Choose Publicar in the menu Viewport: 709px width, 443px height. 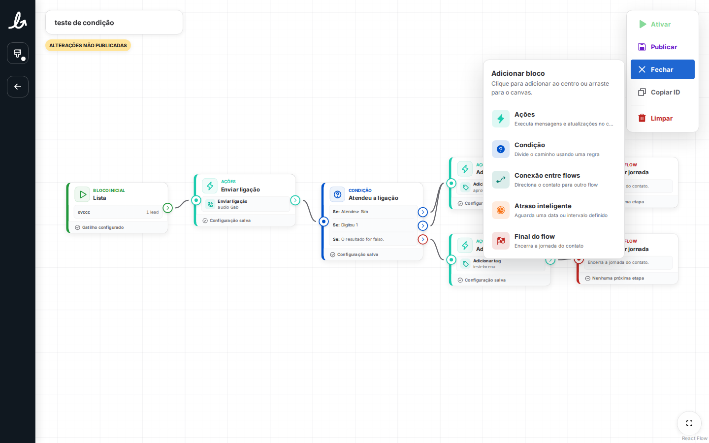coord(663,47)
